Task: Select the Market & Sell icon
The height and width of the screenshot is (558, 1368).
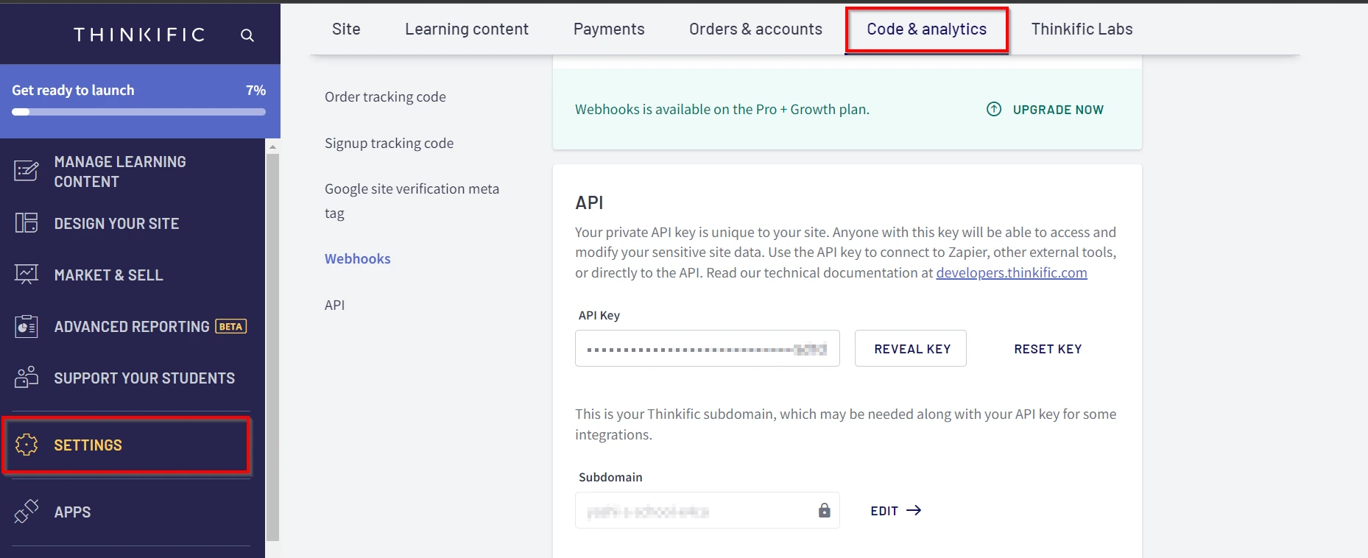Action: (x=27, y=275)
